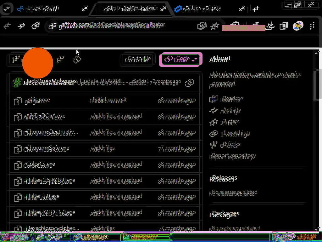
Task: View the 0 forks link
Action: [x=230, y=145]
